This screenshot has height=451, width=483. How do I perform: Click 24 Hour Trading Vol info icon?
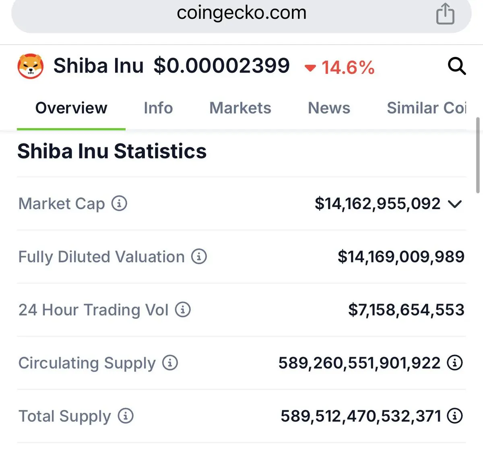183,310
